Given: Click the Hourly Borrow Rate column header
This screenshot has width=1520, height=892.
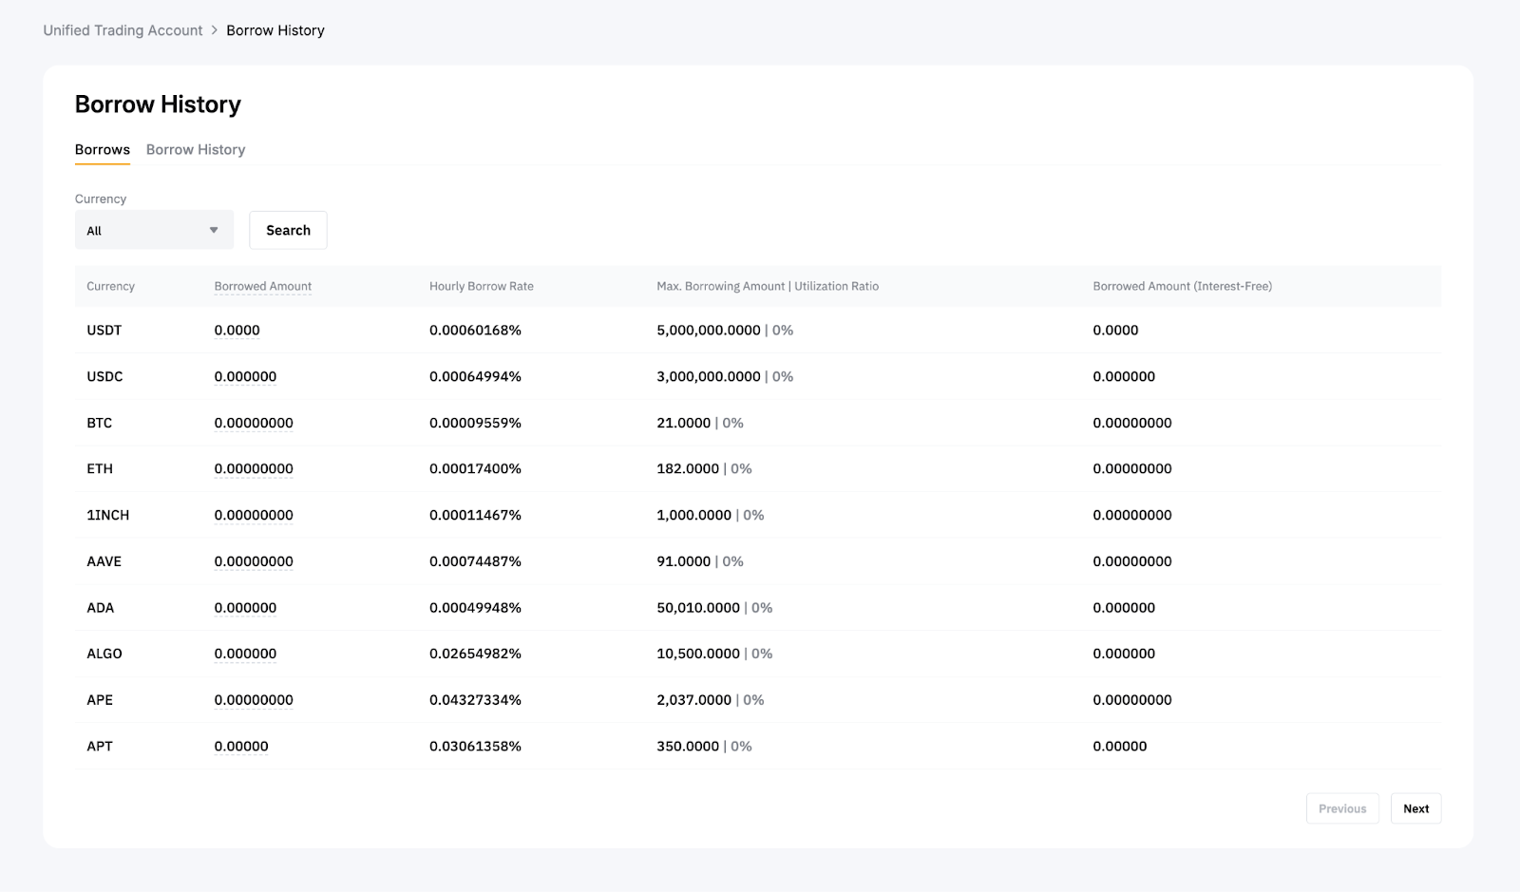Looking at the screenshot, I should pyautogui.click(x=481, y=286).
